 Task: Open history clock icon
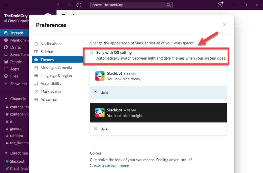tap(79, 5)
